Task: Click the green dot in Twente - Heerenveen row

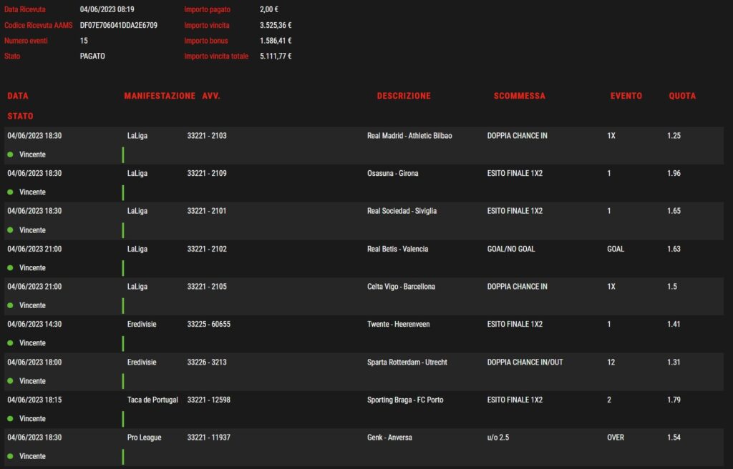Action: pos(10,343)
